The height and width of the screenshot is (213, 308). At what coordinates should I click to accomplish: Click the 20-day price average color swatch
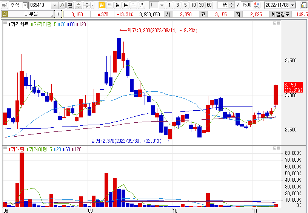pos(59,25)
